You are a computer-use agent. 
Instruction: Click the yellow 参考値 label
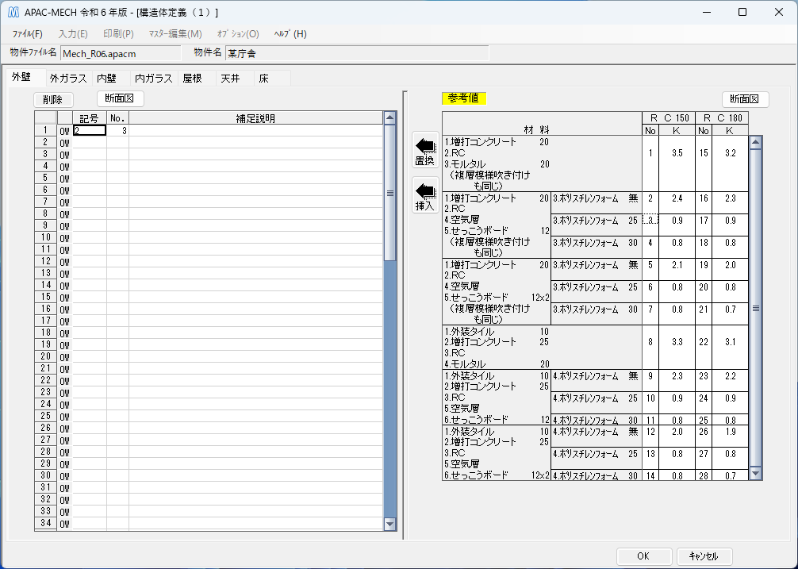tap(463, 98)
